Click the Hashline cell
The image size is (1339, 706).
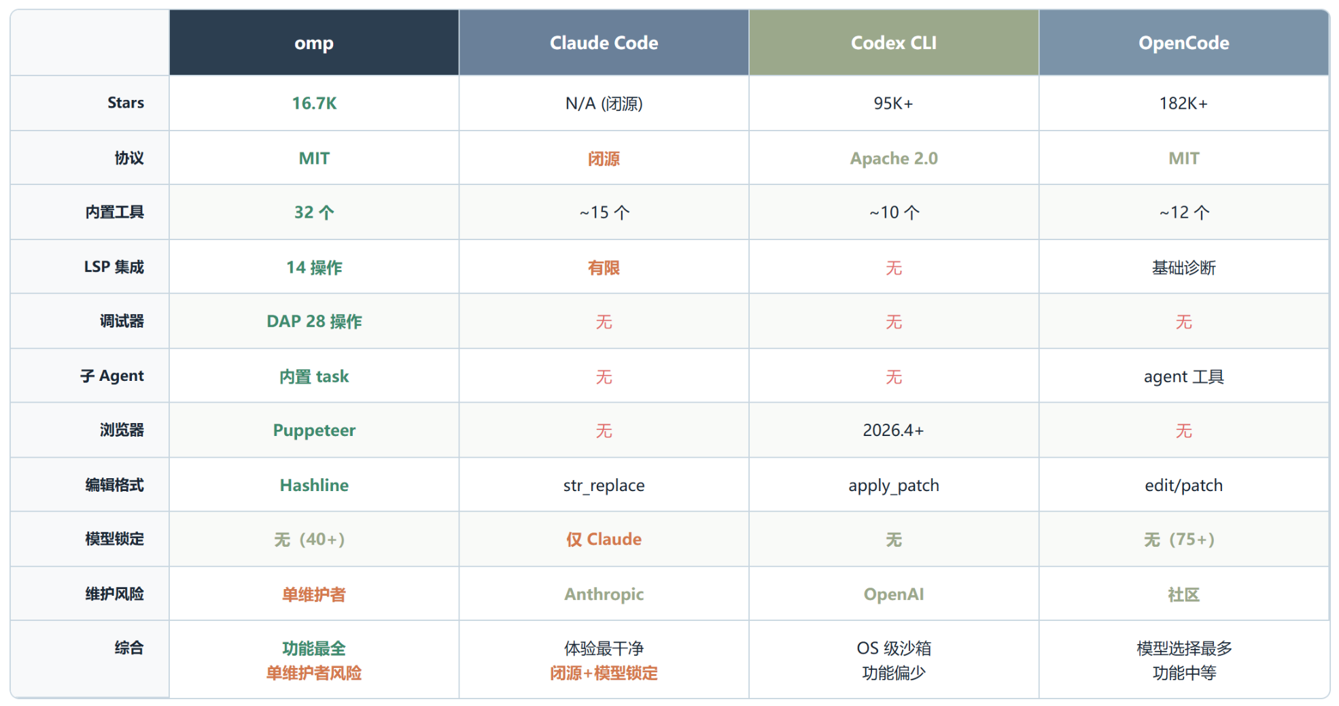tap(314, 485)
